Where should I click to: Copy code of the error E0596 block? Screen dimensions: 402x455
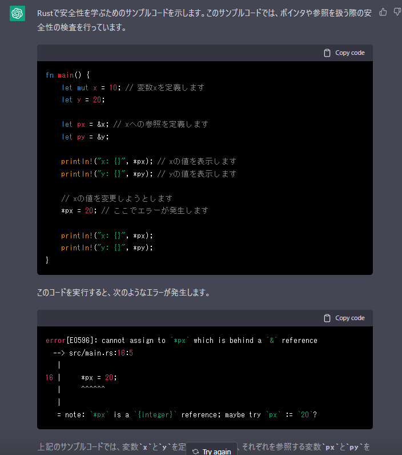point(344,318)
